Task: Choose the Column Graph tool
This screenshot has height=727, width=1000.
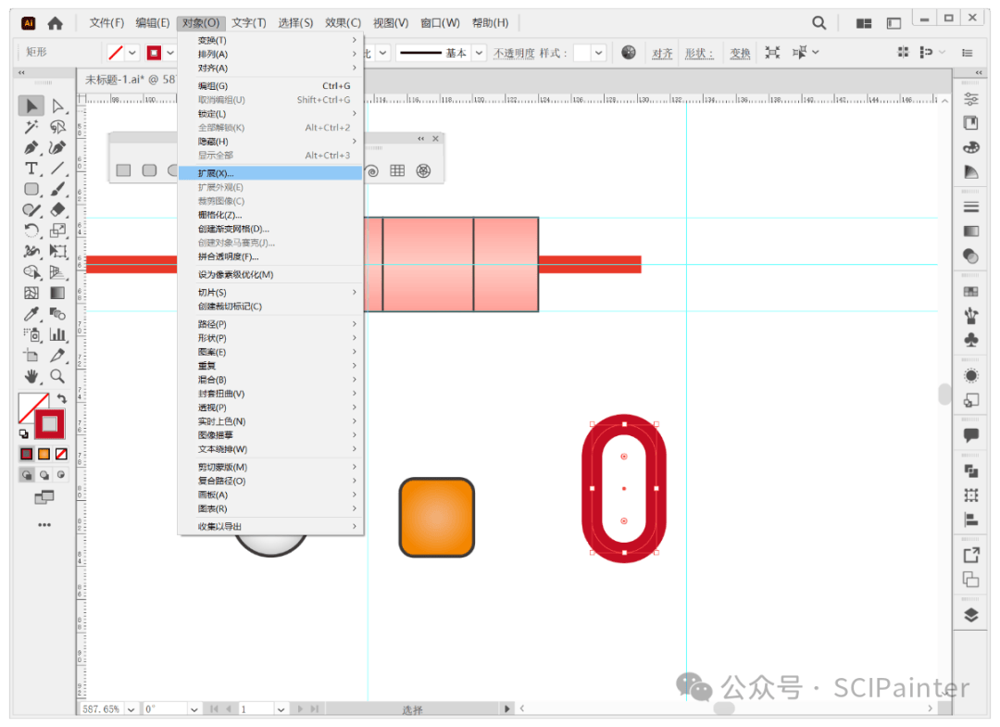Action: click(x=57, y=334)
